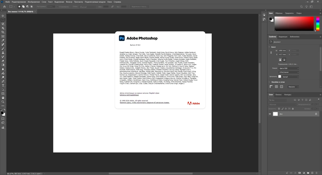Open the 8 бит/канал dropdown

289,72
